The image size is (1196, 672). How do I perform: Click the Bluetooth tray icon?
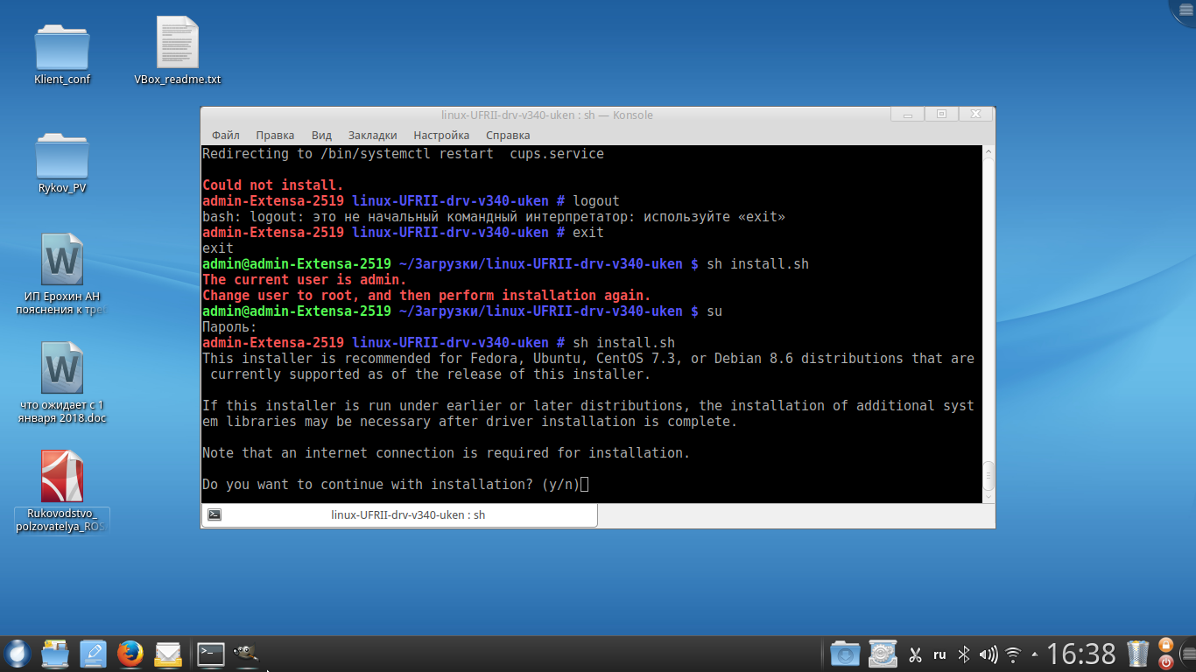pyautogui.click(x=964, y=654)
